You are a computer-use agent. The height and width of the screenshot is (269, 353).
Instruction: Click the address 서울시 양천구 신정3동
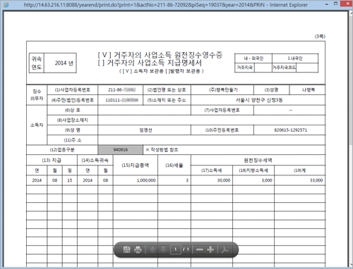pos(259,100)
